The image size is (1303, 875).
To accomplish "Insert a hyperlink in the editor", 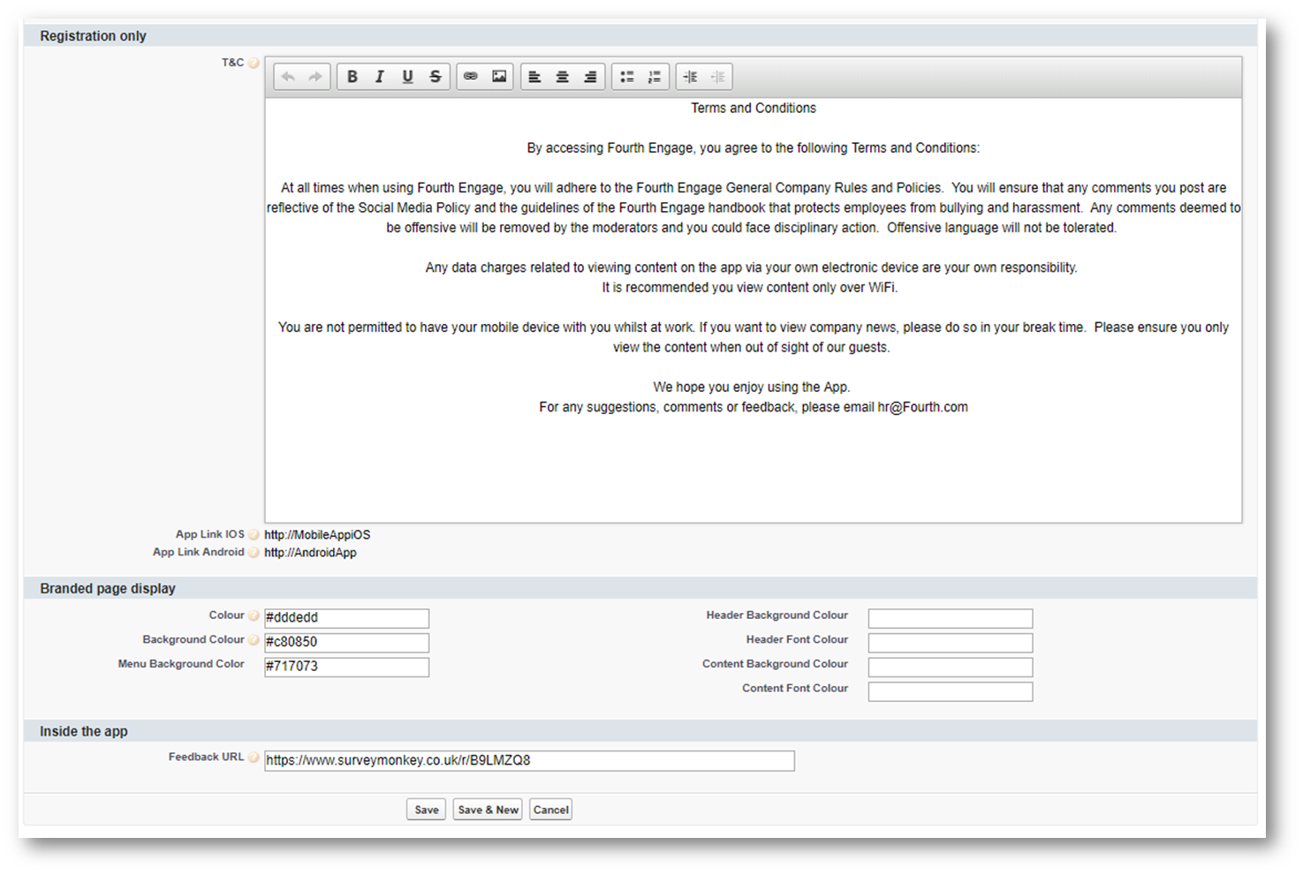I will 471,77.
